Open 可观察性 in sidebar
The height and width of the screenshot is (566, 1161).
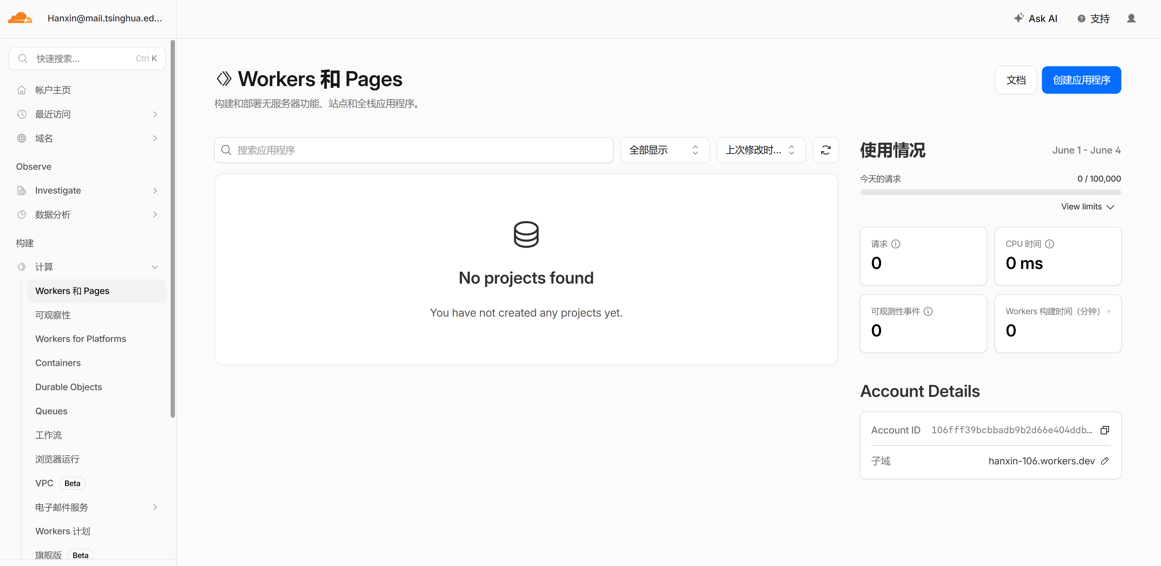point(53,315)
